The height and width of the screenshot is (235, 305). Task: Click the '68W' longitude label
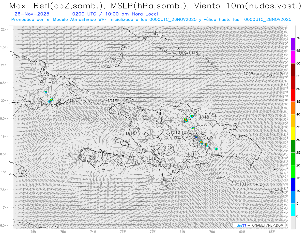[272, 231]
